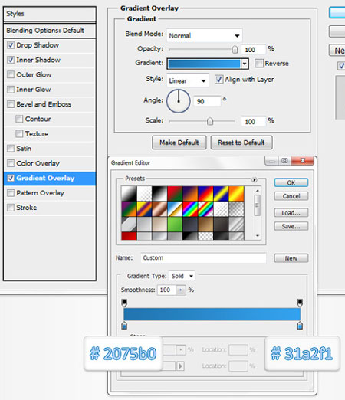Viewport: 345px width, 400px height.
Task: Enable Bevel and Emboss checkbox
Action: tap(11, 104)
